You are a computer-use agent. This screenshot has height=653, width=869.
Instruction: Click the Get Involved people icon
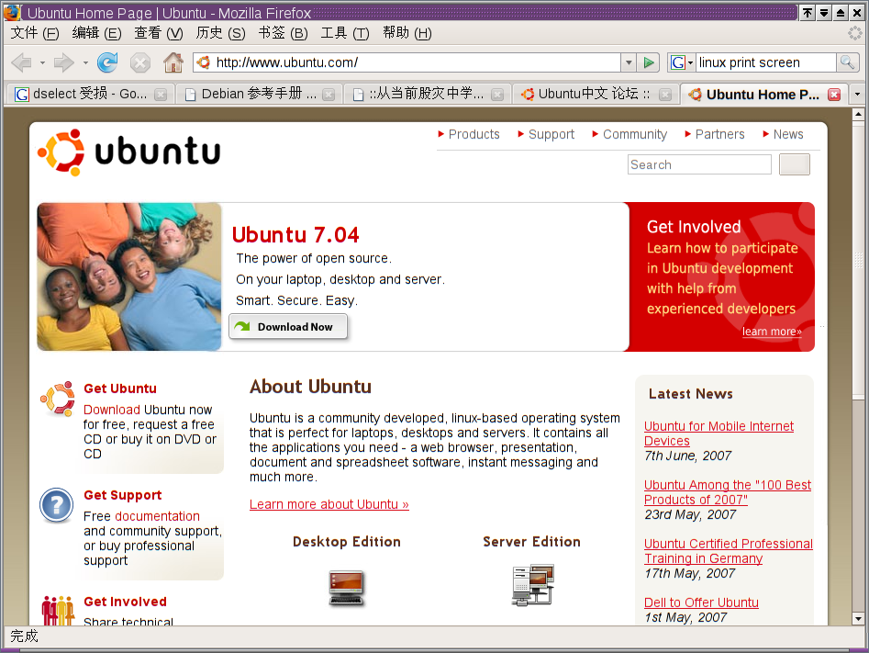[x=58, y=610]
